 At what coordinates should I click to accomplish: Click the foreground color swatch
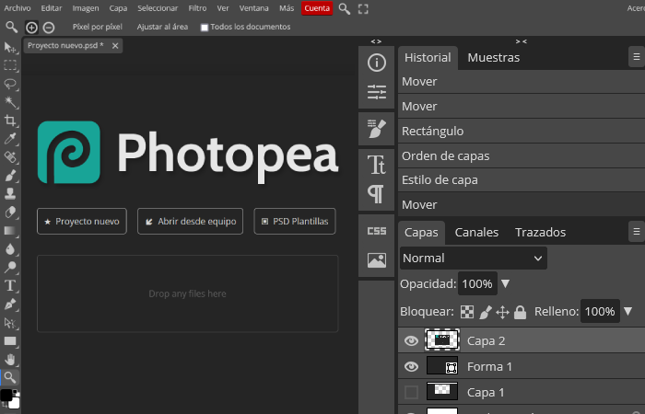pos(6,395)
